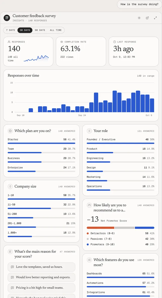Click the plan question radio-type icon
The image size is (162, 298).
click(x=10, y=131)
